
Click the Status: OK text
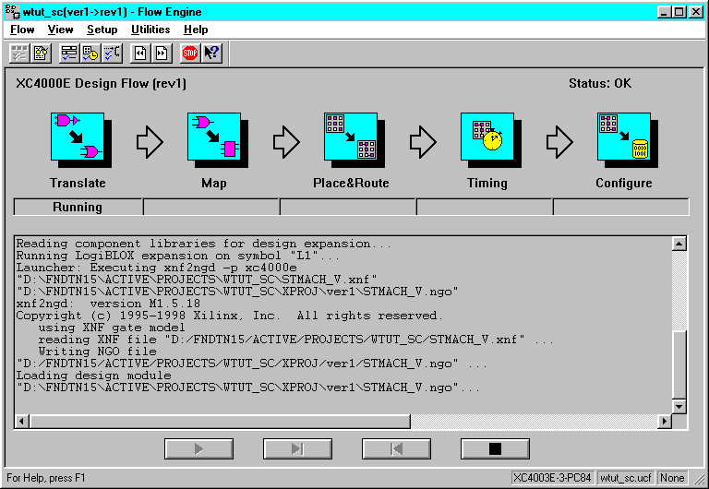point(600,84)
